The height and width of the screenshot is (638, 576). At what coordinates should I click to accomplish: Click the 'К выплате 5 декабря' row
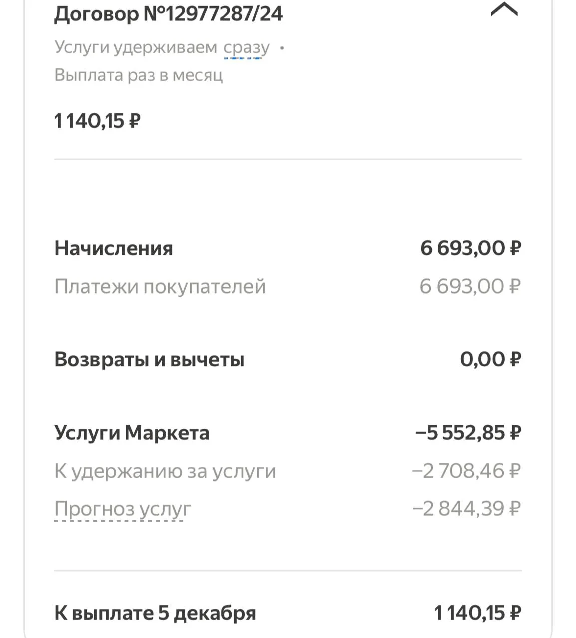(x=288, y=613)
